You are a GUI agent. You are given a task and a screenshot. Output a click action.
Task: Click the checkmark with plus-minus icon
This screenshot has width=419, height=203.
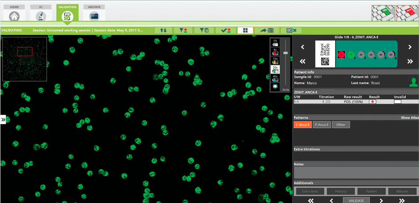tap(225, 30)
